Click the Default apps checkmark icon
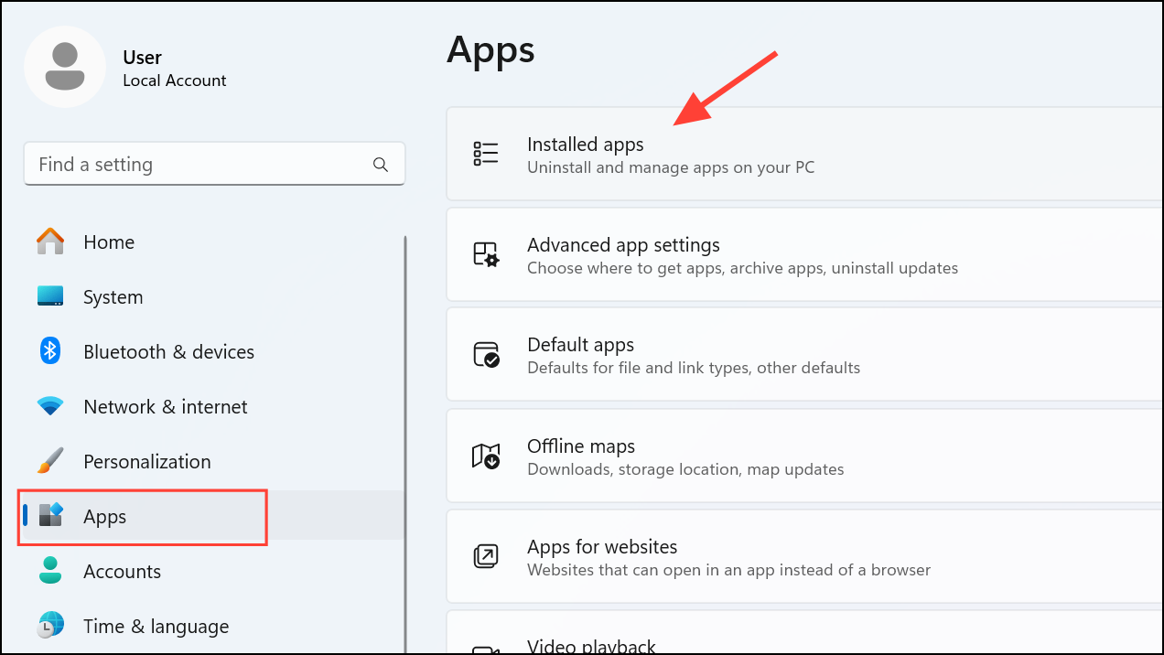1164x655 pixels. [x=486, y=355]
